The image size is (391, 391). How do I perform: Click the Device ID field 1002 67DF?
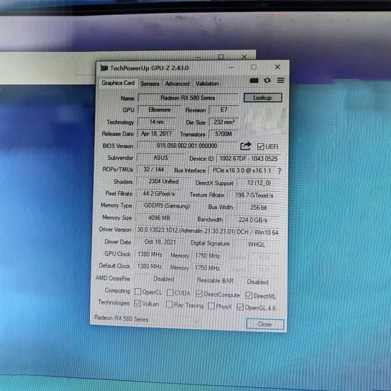tap(248, 158)
